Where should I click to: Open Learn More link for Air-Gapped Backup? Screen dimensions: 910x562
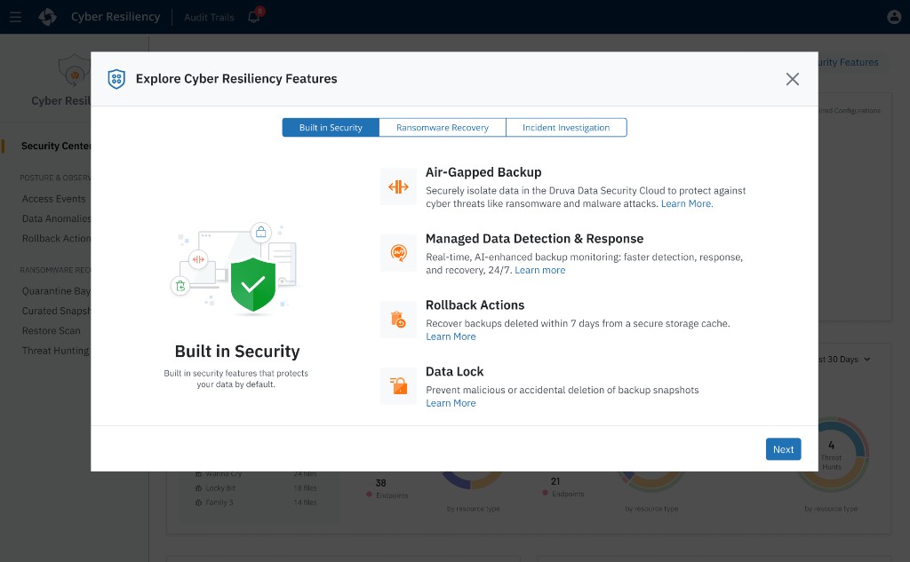click(687, 203)
